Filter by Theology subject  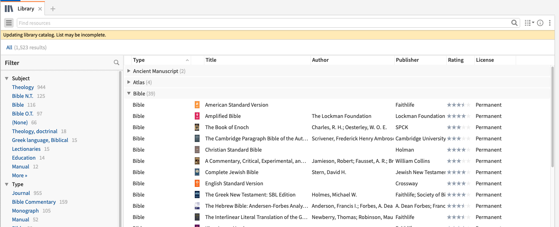[x=23, y=87]
